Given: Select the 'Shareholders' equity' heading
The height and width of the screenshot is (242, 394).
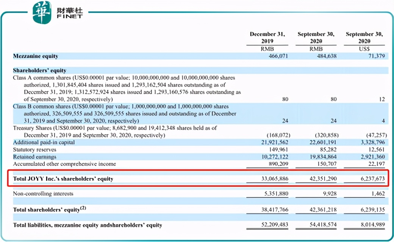Looking at the screenshot, I should [x=40, y=70].
